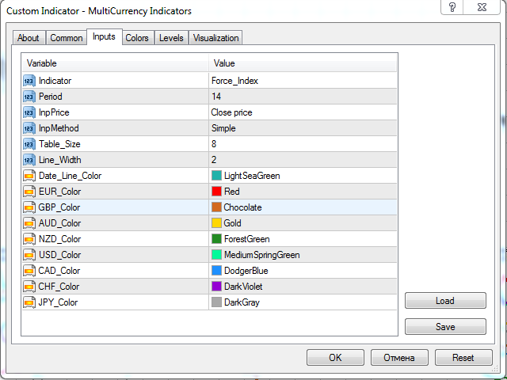
Task: Select the GBP_Color variable name
Action: click(59, 207)
